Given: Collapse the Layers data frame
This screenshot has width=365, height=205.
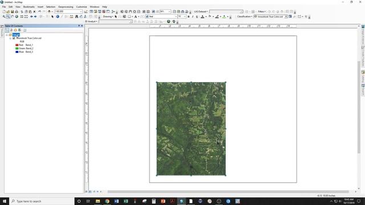Looking at the screenshot, I should coord(7,35).
